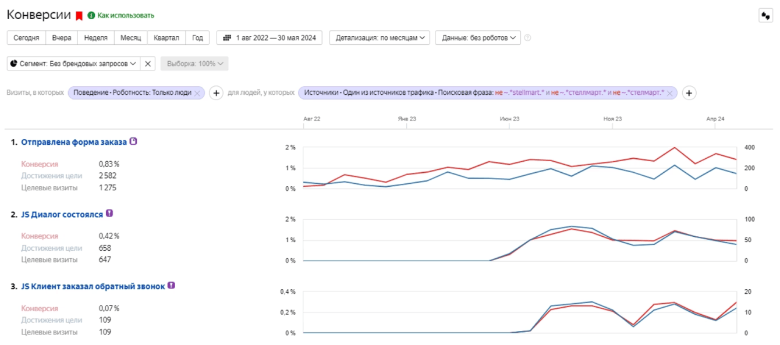780x345 pixels.
Task: Open the date range picker 1 авг 2022 — 30 мая 2024
Action: tap(270, 38)
